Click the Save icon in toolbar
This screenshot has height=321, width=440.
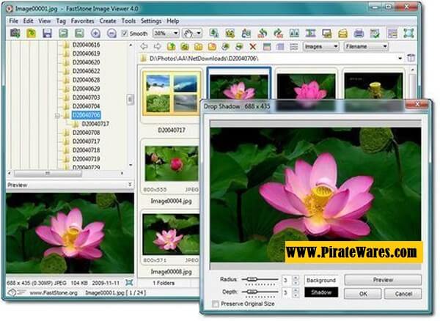click(x=47, y=34)
